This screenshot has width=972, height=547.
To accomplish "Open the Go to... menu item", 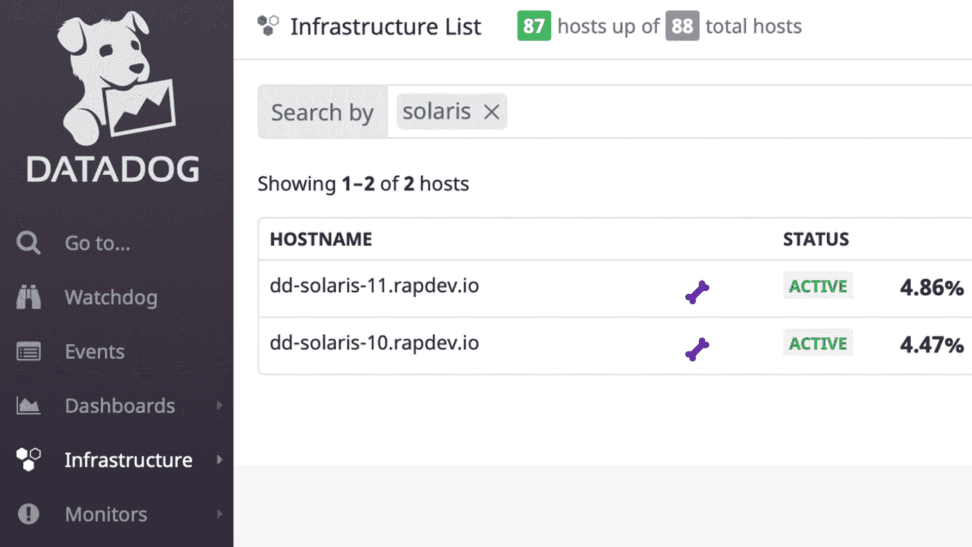I will (x=98, y=244).
